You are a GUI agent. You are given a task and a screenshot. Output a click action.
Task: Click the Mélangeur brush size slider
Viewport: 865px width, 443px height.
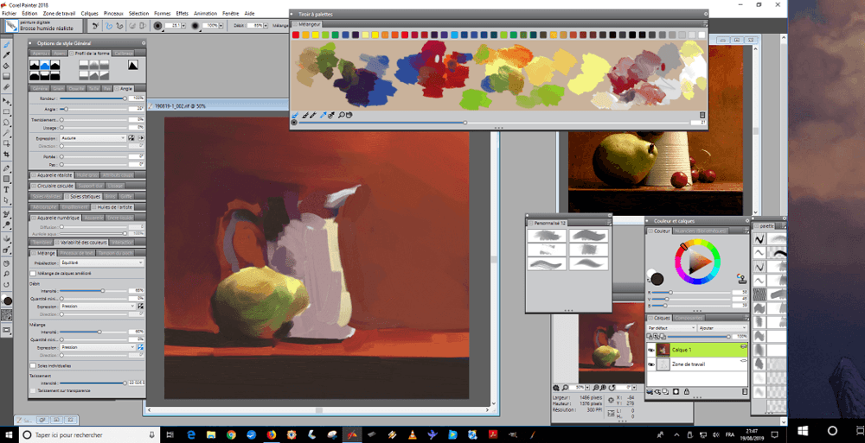coord(493,123)
